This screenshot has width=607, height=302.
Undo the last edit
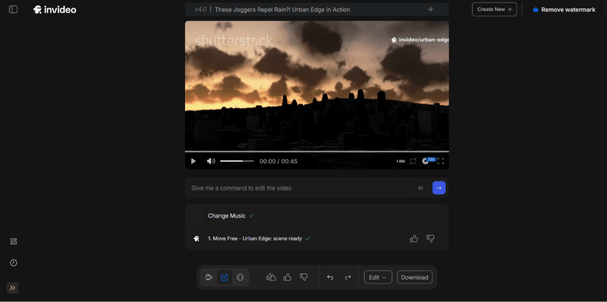click(330, 277)
